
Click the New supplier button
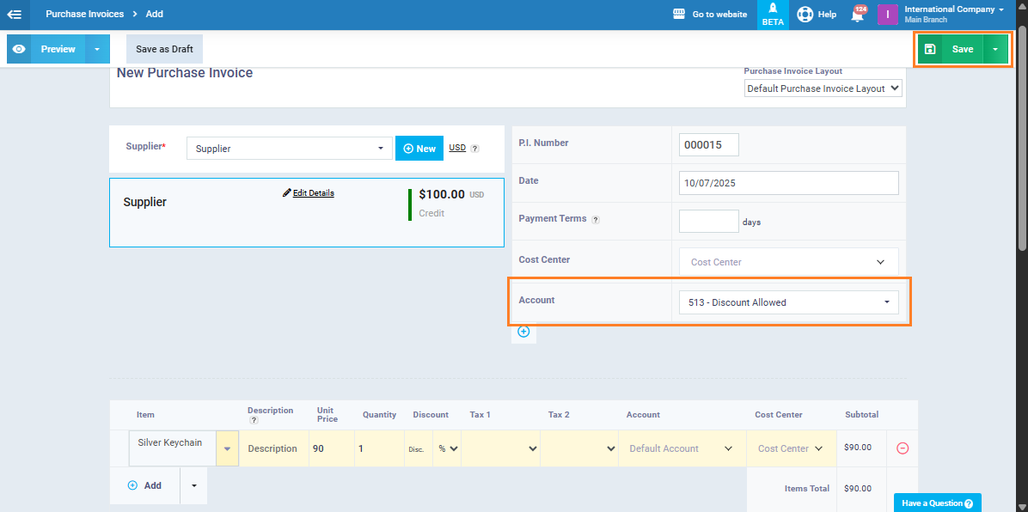pos(419,149)
